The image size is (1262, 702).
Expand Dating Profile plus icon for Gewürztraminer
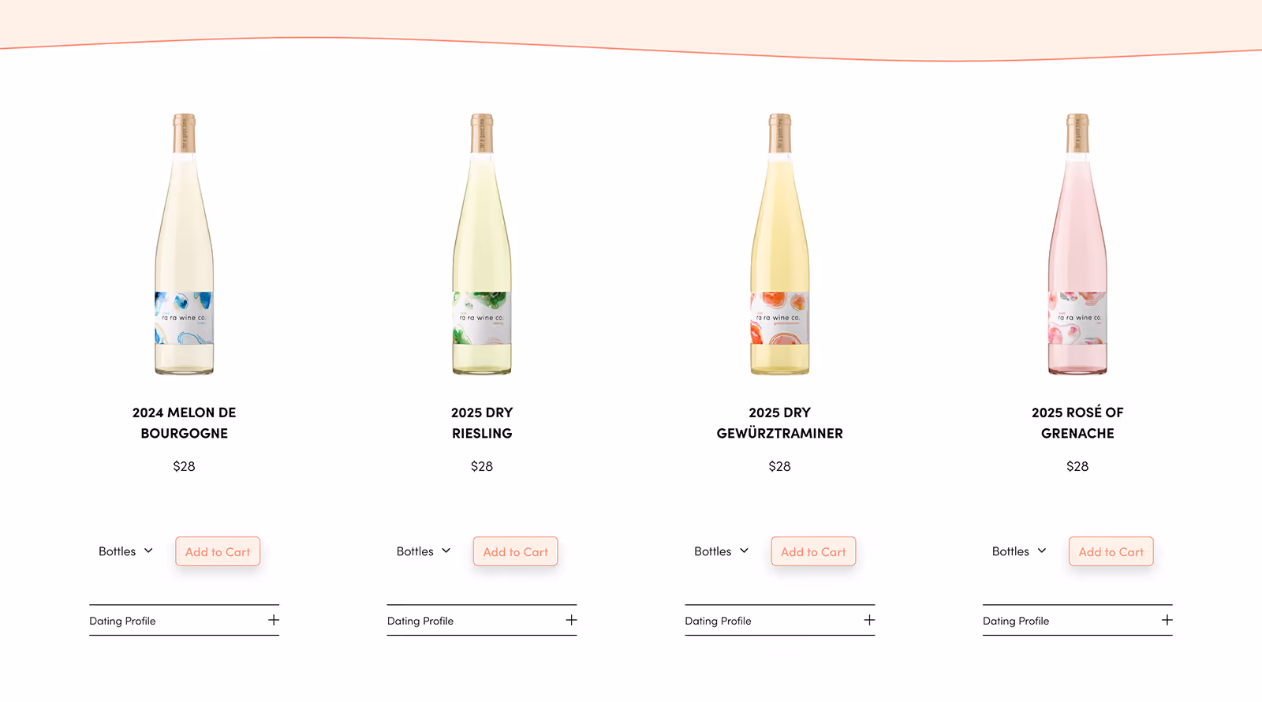(x=869, y=620)
